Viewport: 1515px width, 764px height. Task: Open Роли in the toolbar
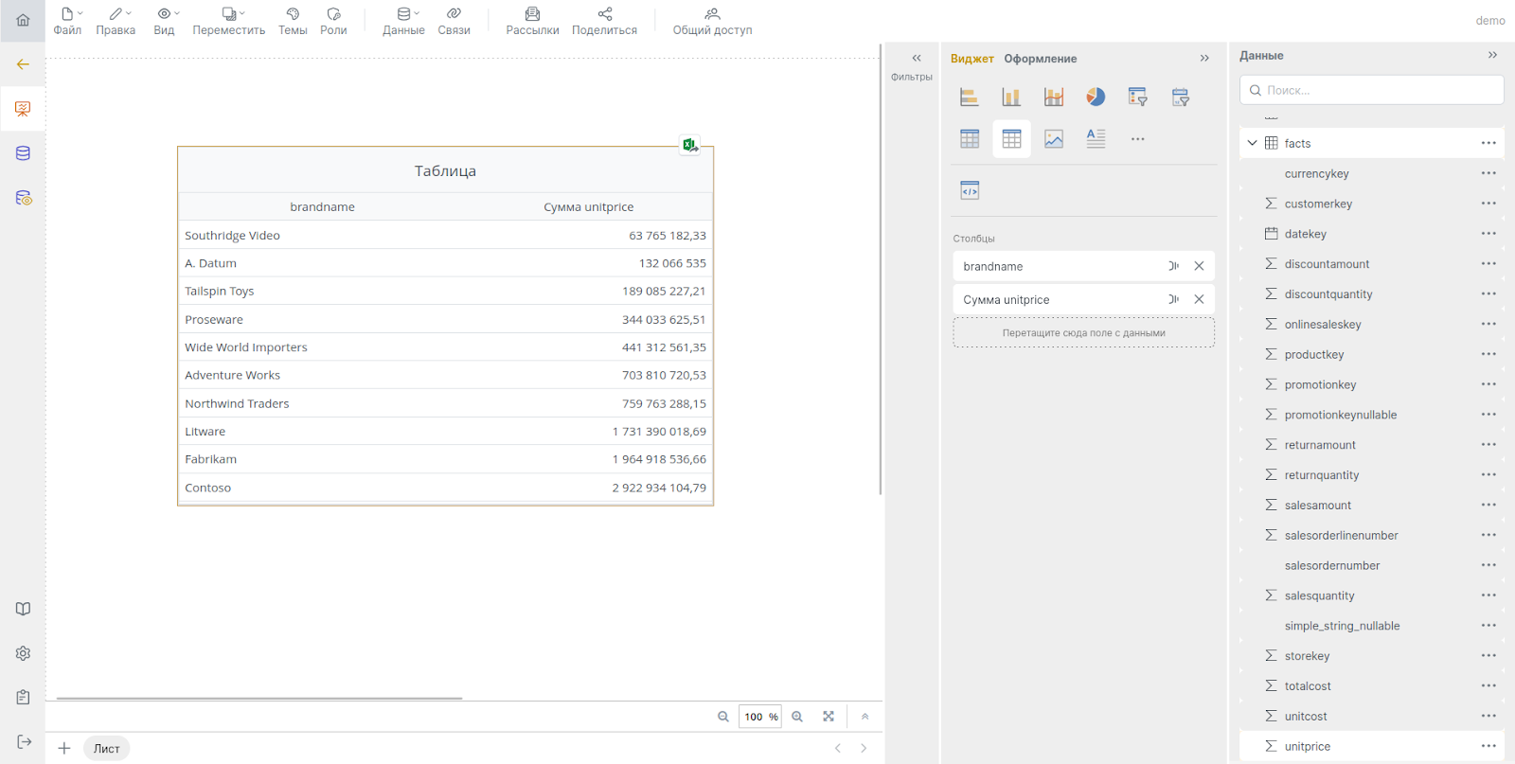(333, 21)
